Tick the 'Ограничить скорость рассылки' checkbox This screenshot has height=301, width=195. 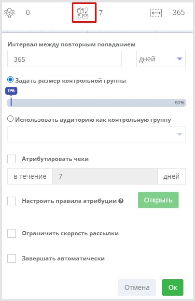click(x=12, y=233)
